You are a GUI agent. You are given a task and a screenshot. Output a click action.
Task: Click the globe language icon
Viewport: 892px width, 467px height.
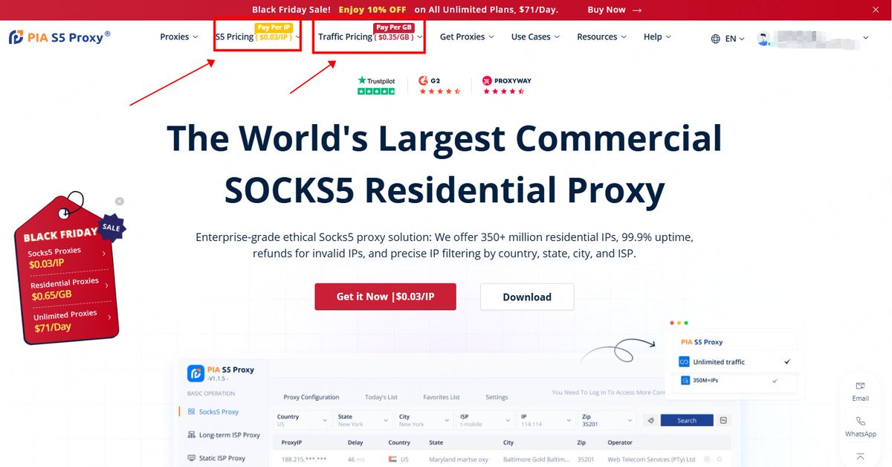(716, 39)
